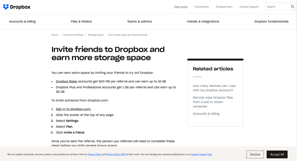This screenshot has height=161, width=297.
Task: Click the Dropbox logo icon
Action: 6,7
